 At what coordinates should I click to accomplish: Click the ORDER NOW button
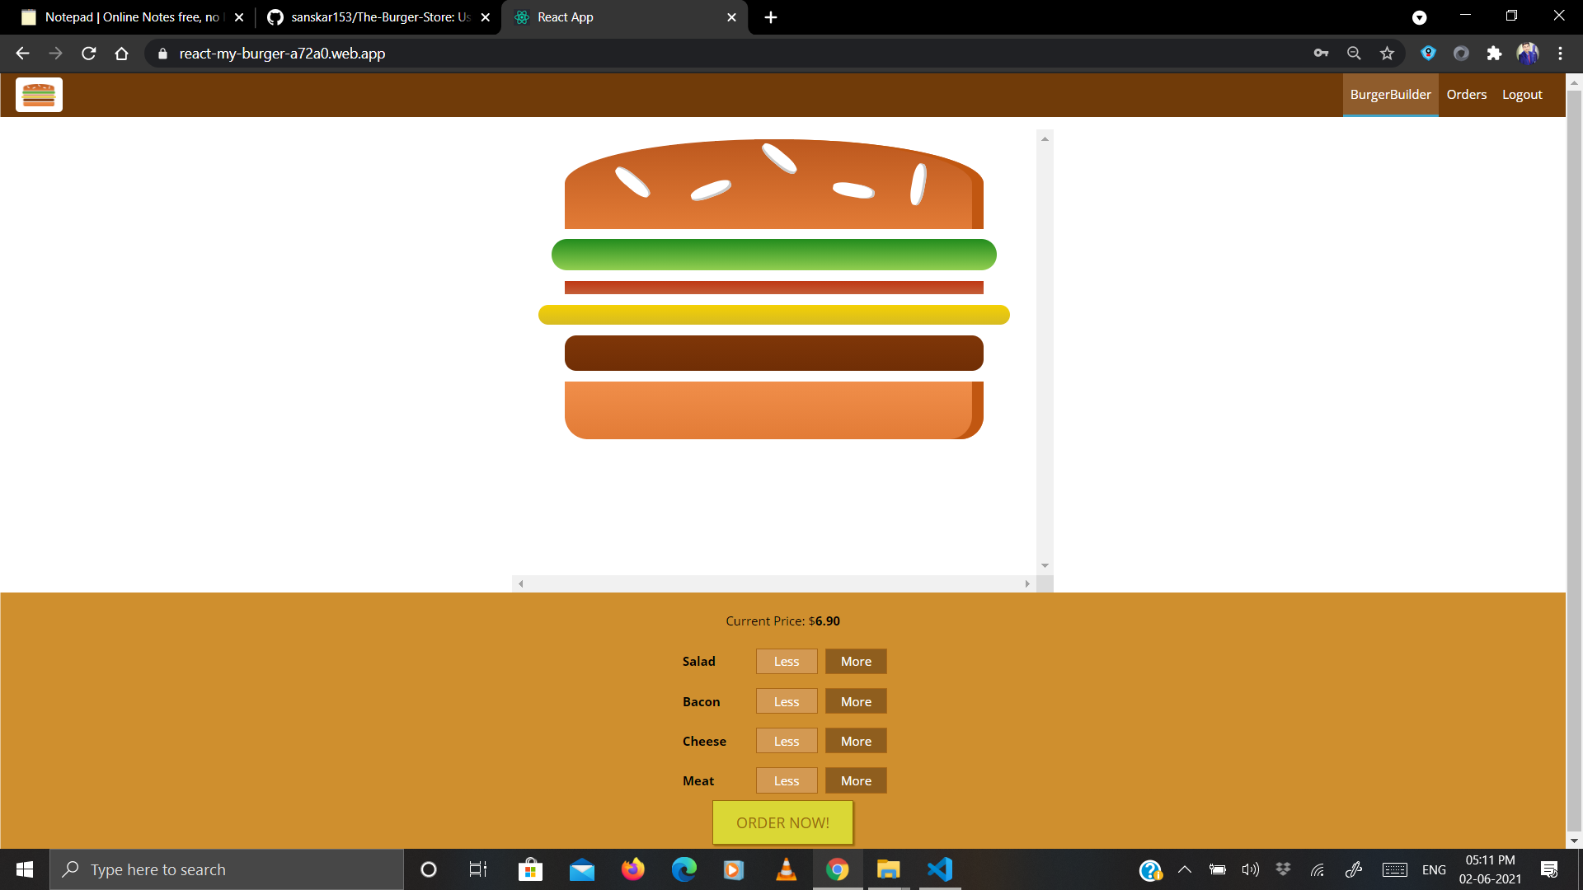pyautogui.click(x=782, y=822)
